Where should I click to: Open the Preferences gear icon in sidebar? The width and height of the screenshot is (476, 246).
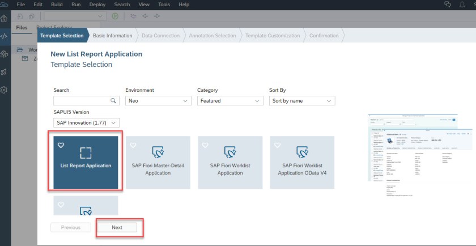(5, 90)
